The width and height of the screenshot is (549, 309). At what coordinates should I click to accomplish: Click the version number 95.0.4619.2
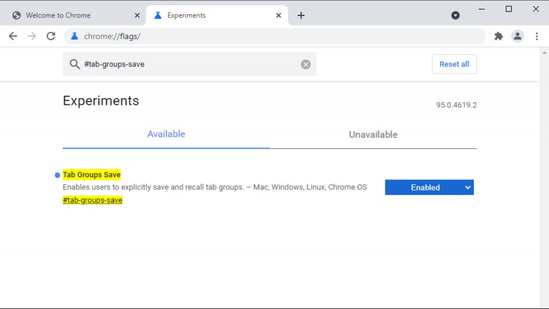pos(456,105)
